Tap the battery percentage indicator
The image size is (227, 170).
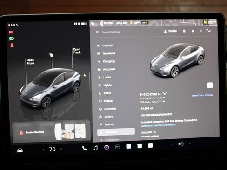pyautogui.click(x=80, y=24)
